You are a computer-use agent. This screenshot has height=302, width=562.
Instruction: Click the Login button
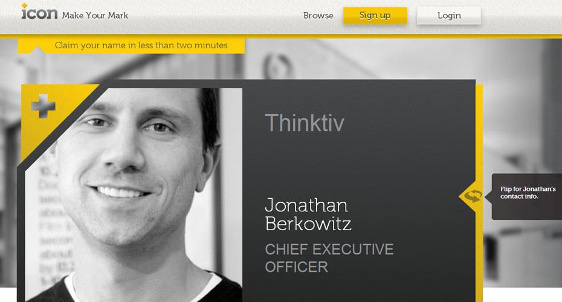pyautogui.click(x=449, y=16)
